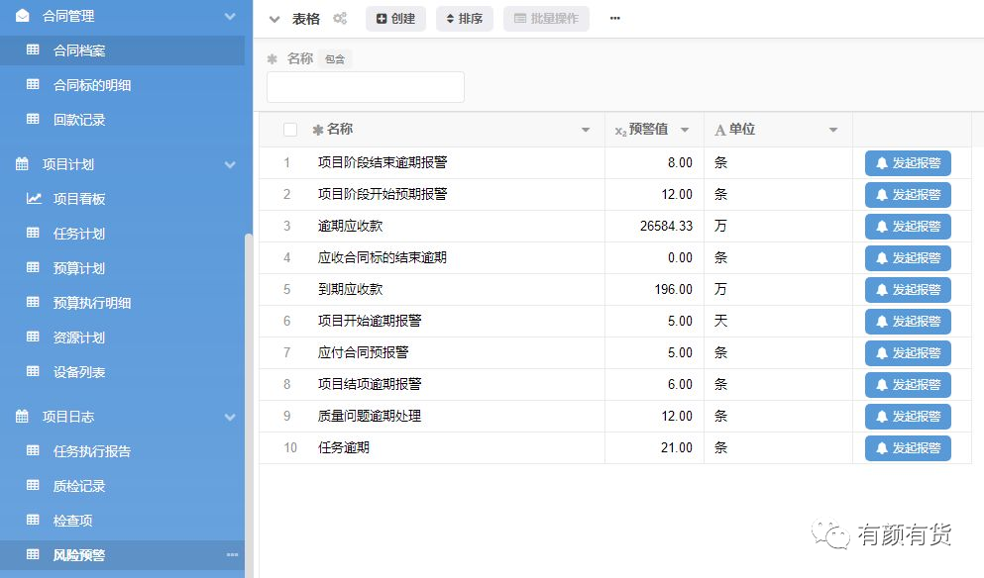
Task: Collapse the 项目计划 sidebar section chevron
Action: [230, 165]
